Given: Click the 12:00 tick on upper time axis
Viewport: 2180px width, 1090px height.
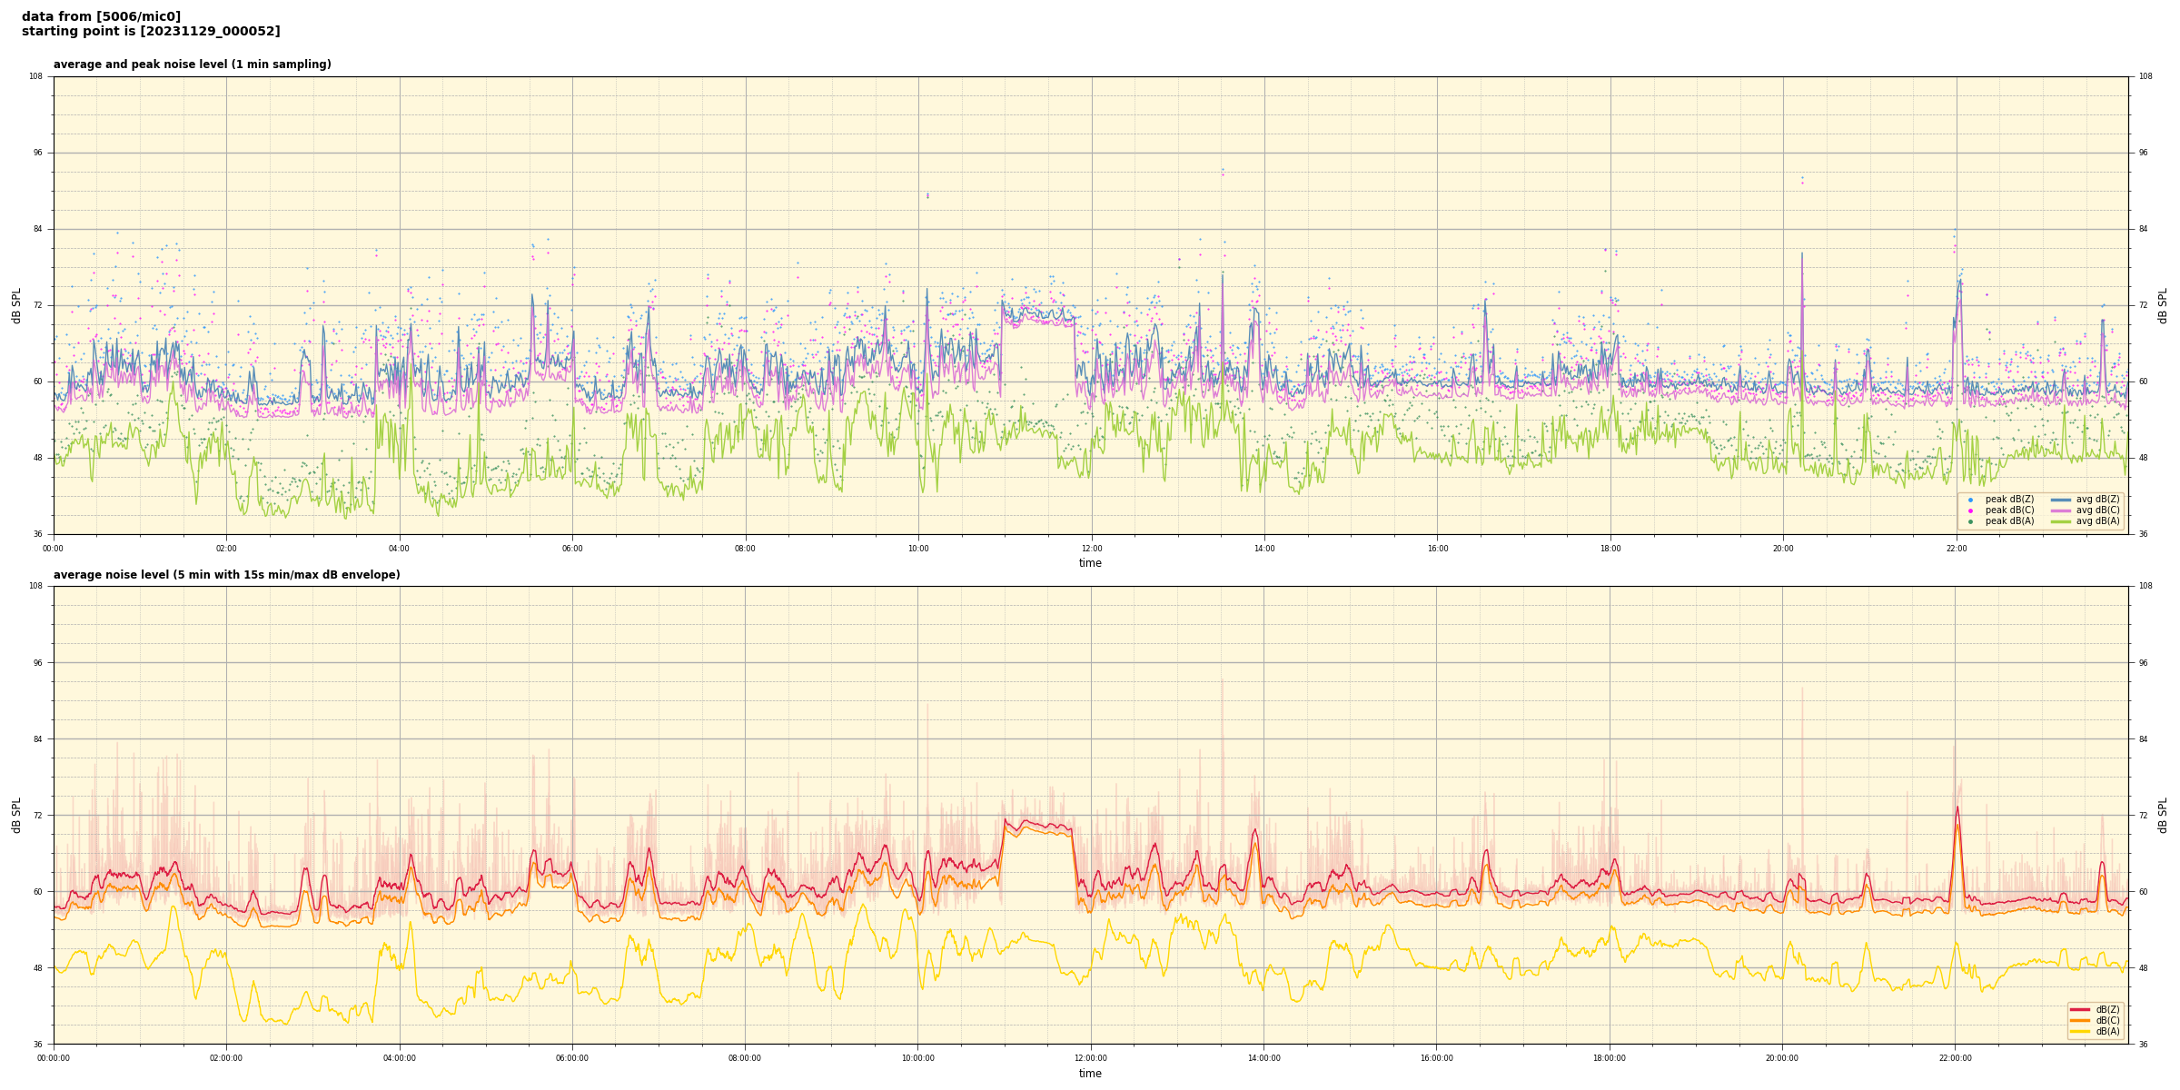Looking at the screenshot, I should 1091,549.
